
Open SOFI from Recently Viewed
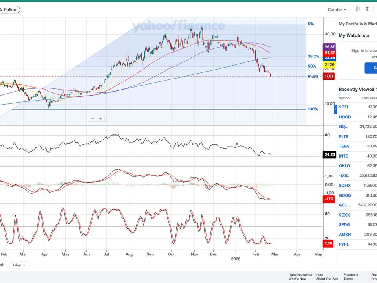(x=343, y=107)
